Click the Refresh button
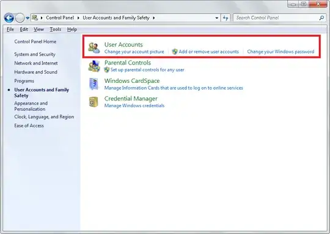Screen dimensions: 330x234 click(x=226, y=18)
